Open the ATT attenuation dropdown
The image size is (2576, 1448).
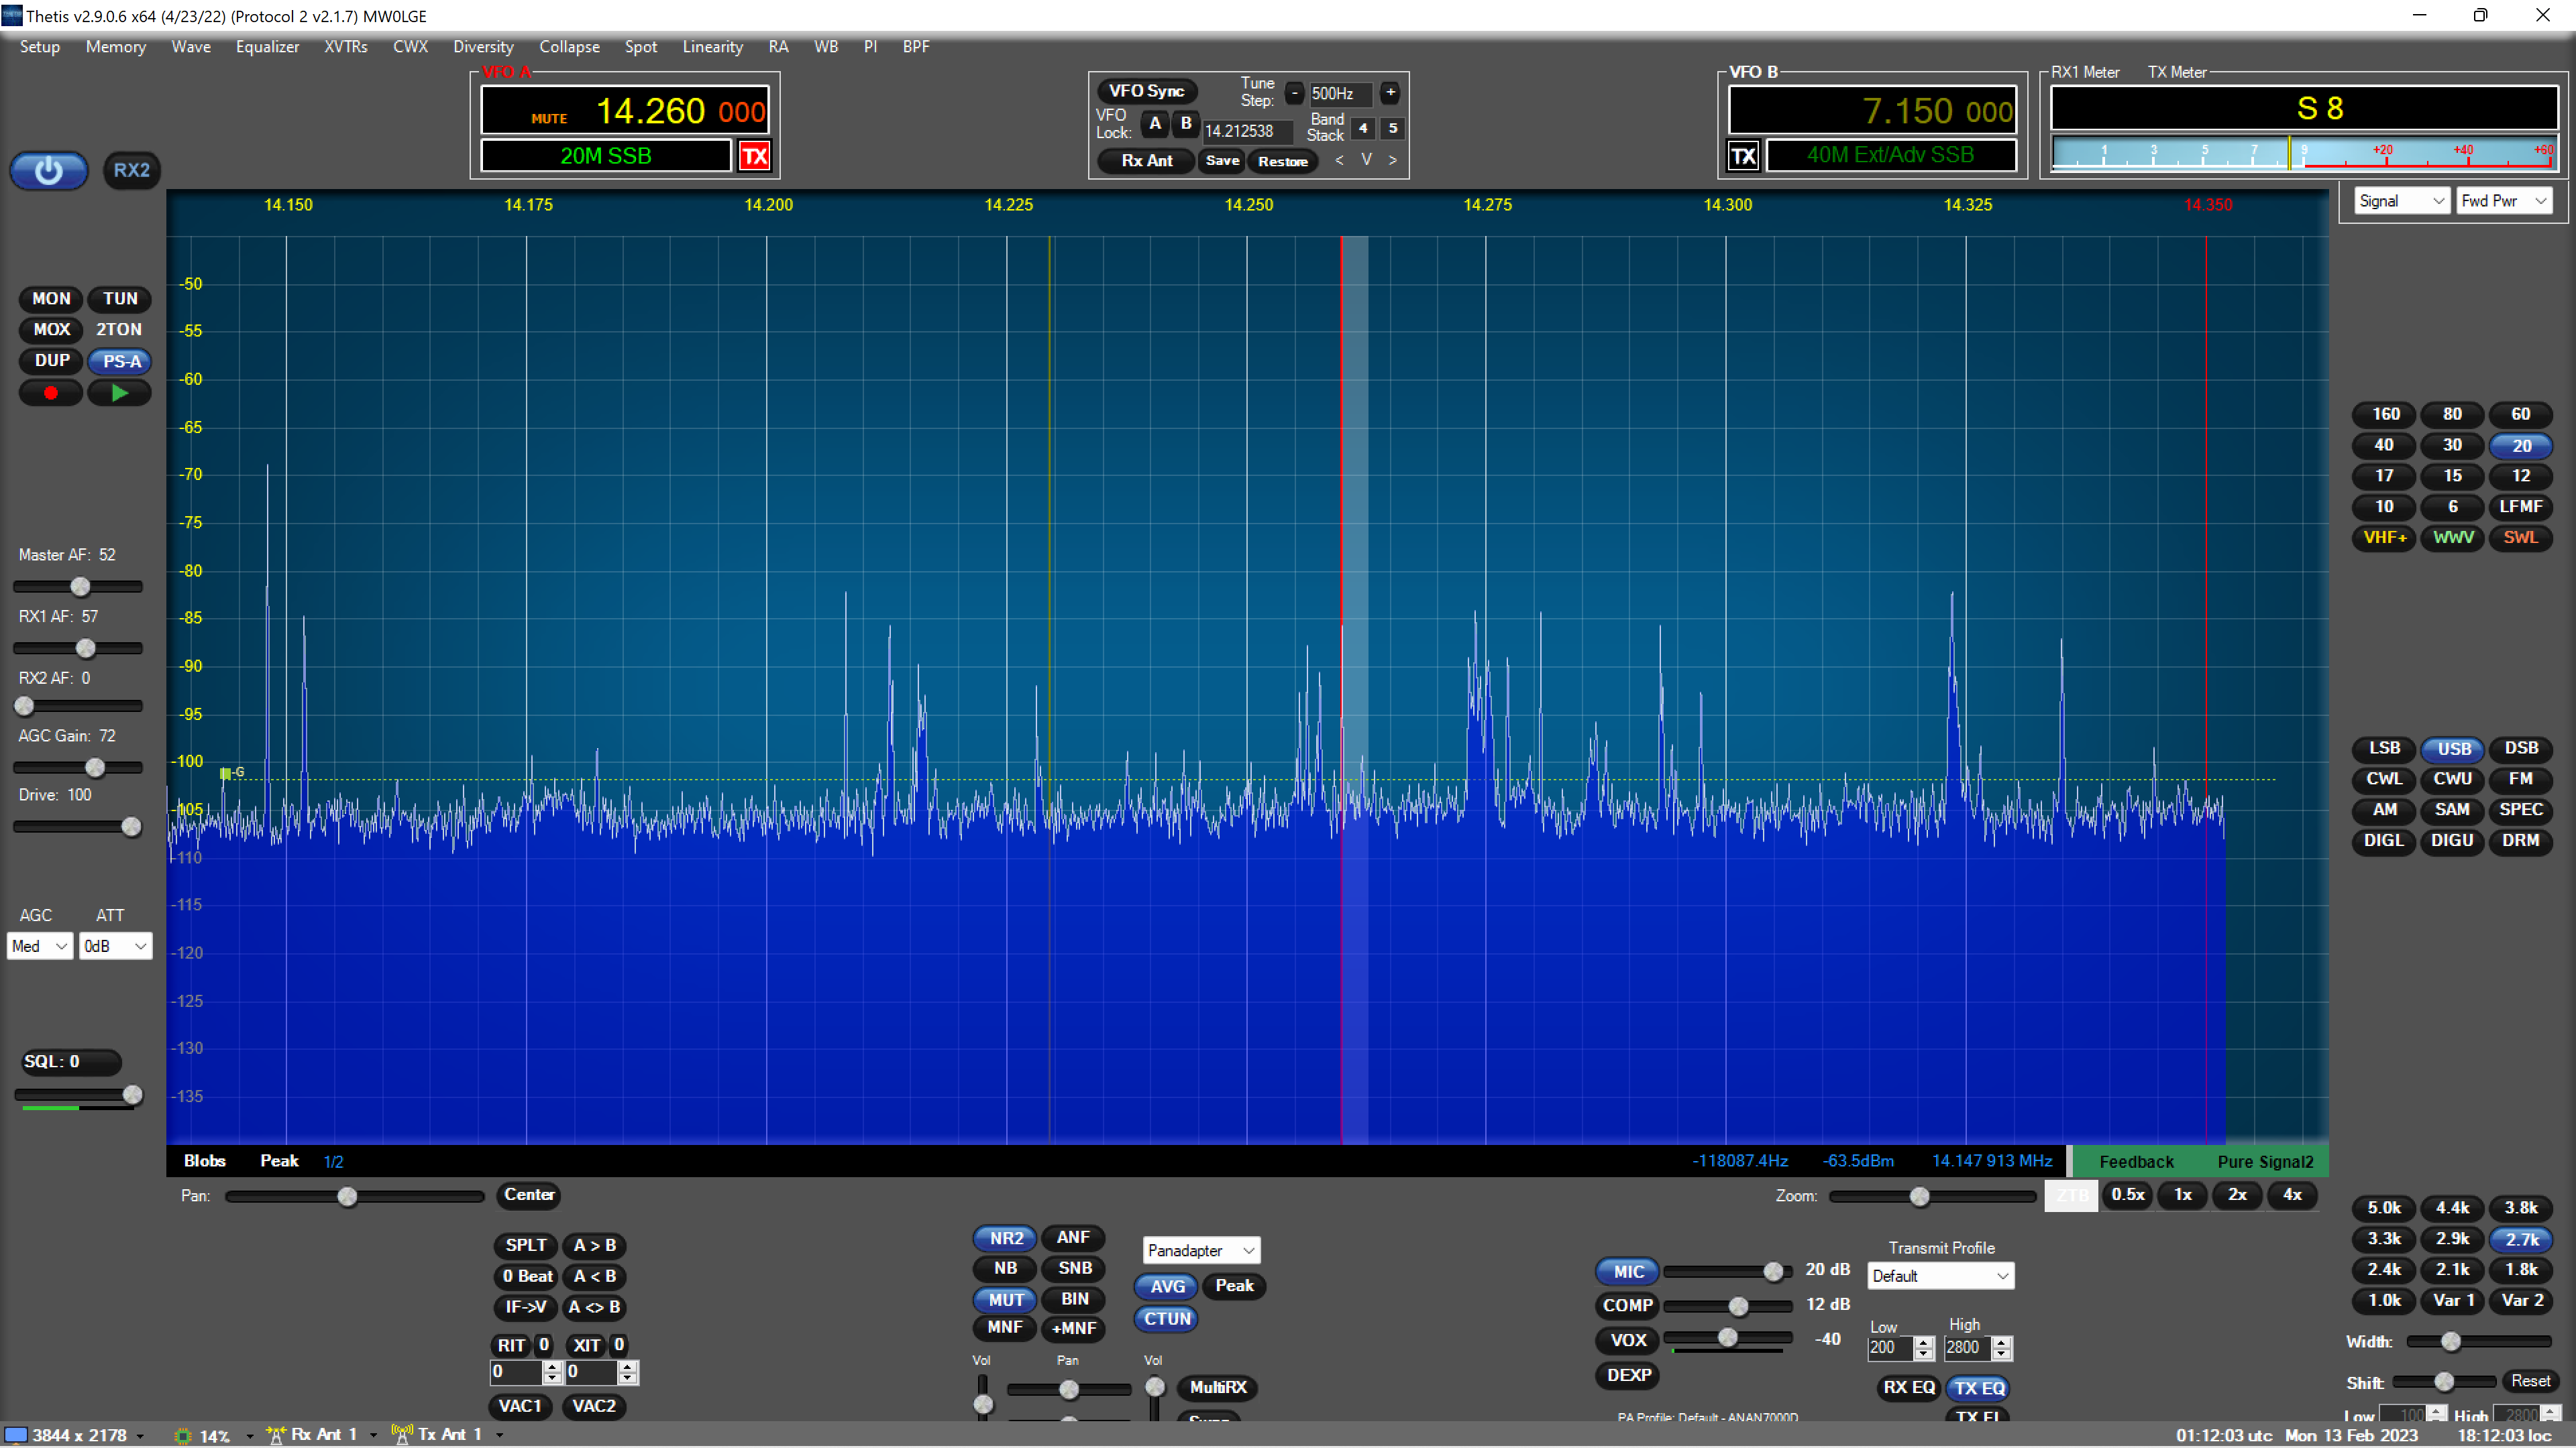(x=115, y=947)
